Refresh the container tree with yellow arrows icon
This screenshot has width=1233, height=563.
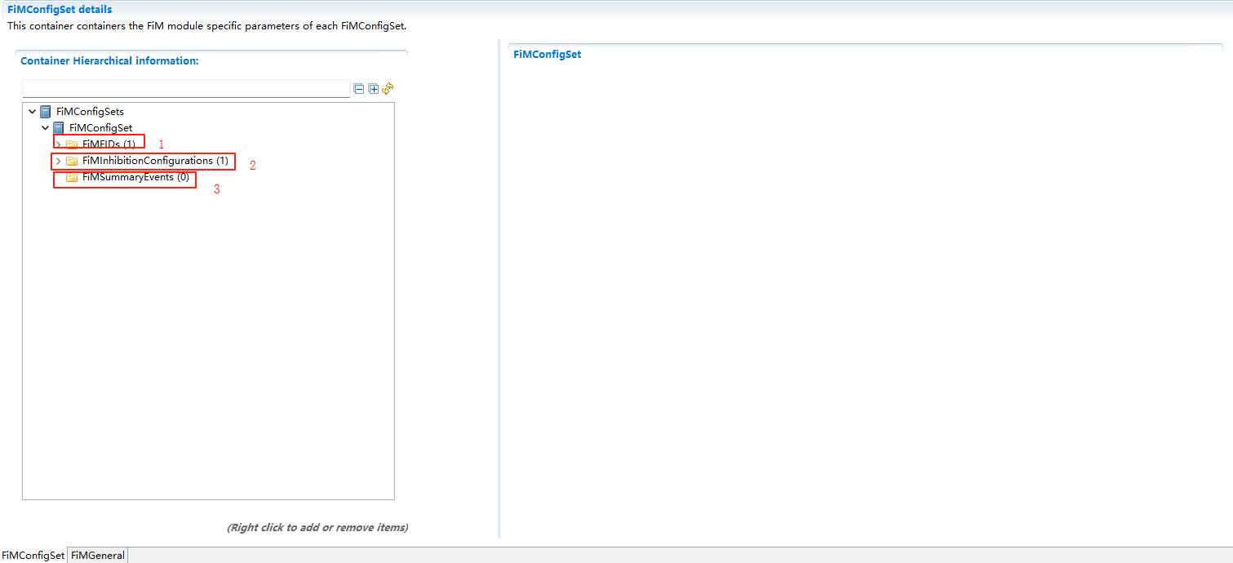pyautogui.click(x=388, y=89)
